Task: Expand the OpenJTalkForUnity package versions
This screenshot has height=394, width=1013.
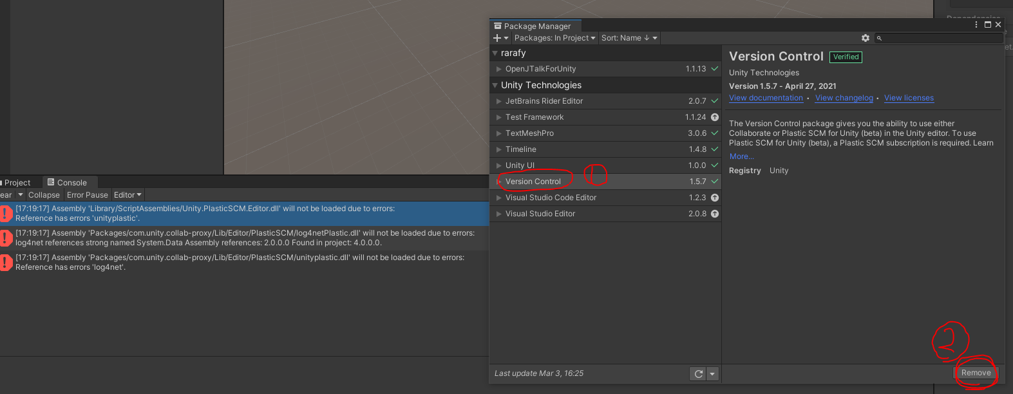Action: click(498, 69)
